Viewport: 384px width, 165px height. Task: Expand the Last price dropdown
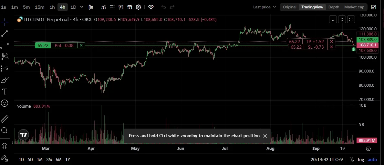click(x=265, y=7)
